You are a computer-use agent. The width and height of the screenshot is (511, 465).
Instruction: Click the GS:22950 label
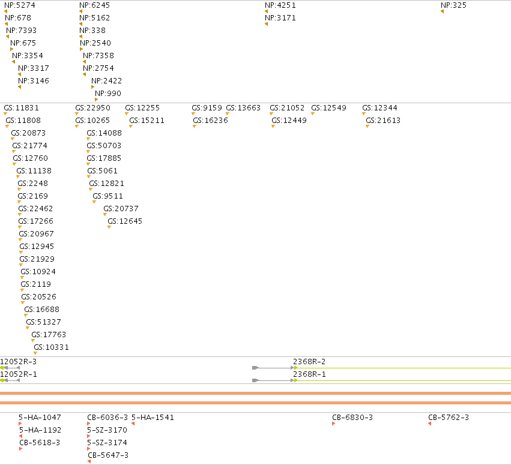[x=93, y=108]
